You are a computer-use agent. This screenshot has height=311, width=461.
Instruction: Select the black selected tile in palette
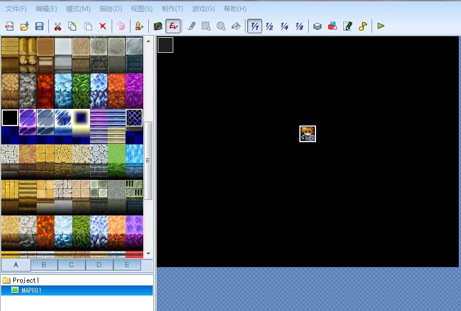click(x=10, y=118)
